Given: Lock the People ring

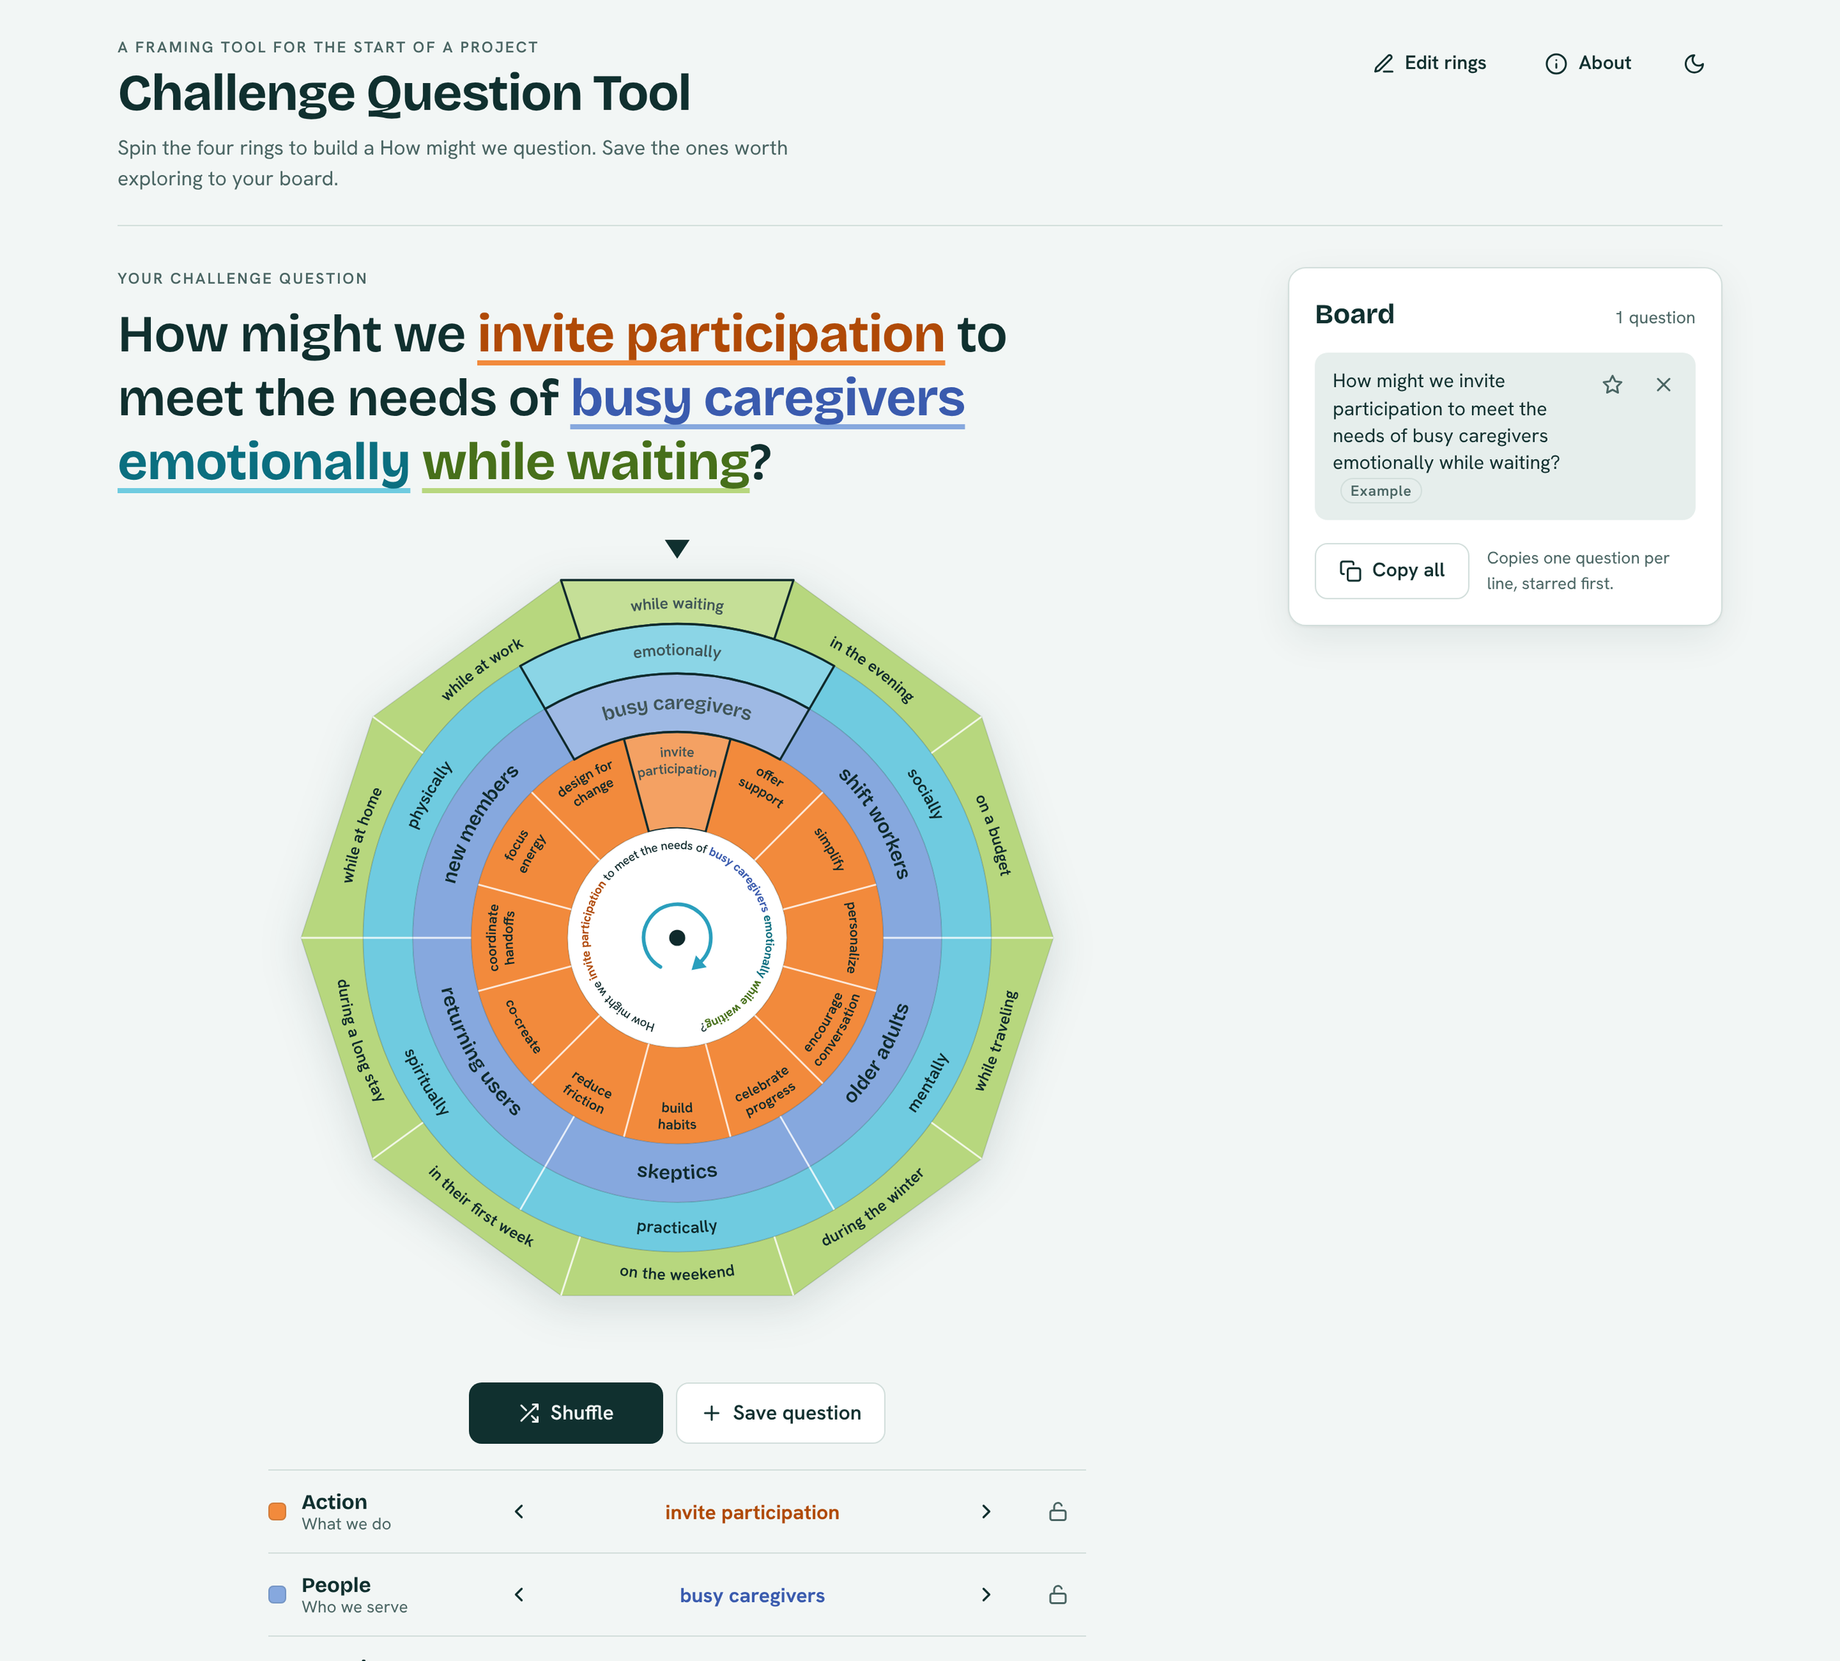Looking at the screenshot, I should pyautogui.click(x=1058, y=1596).
